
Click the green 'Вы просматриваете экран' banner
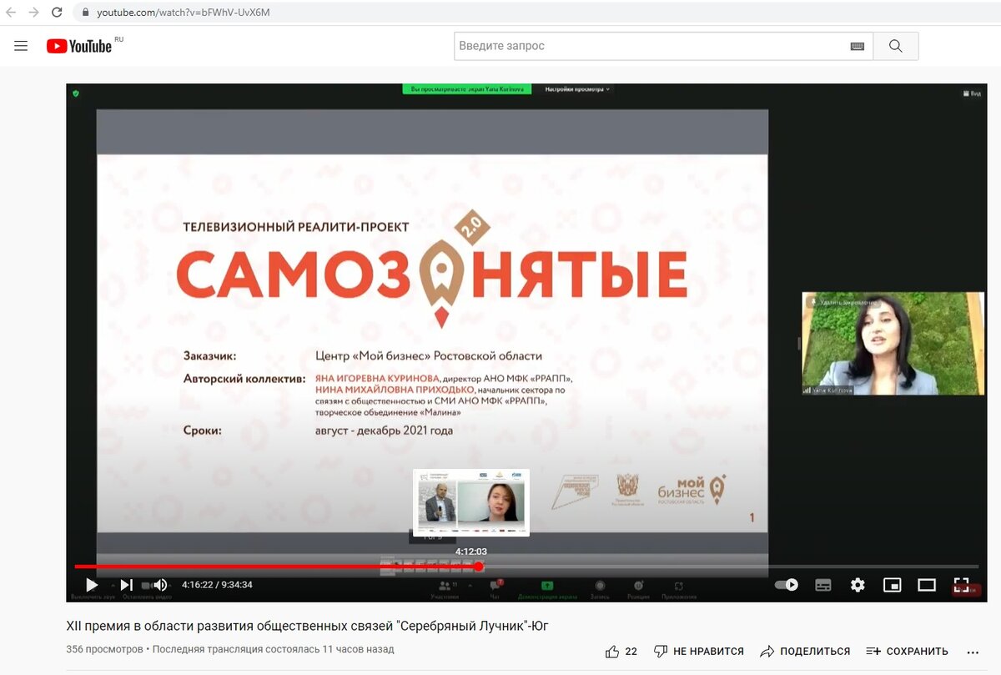[468, 88]
